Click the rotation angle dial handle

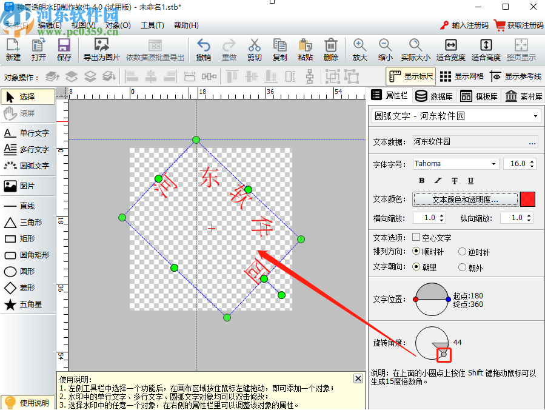coord(444,355)
